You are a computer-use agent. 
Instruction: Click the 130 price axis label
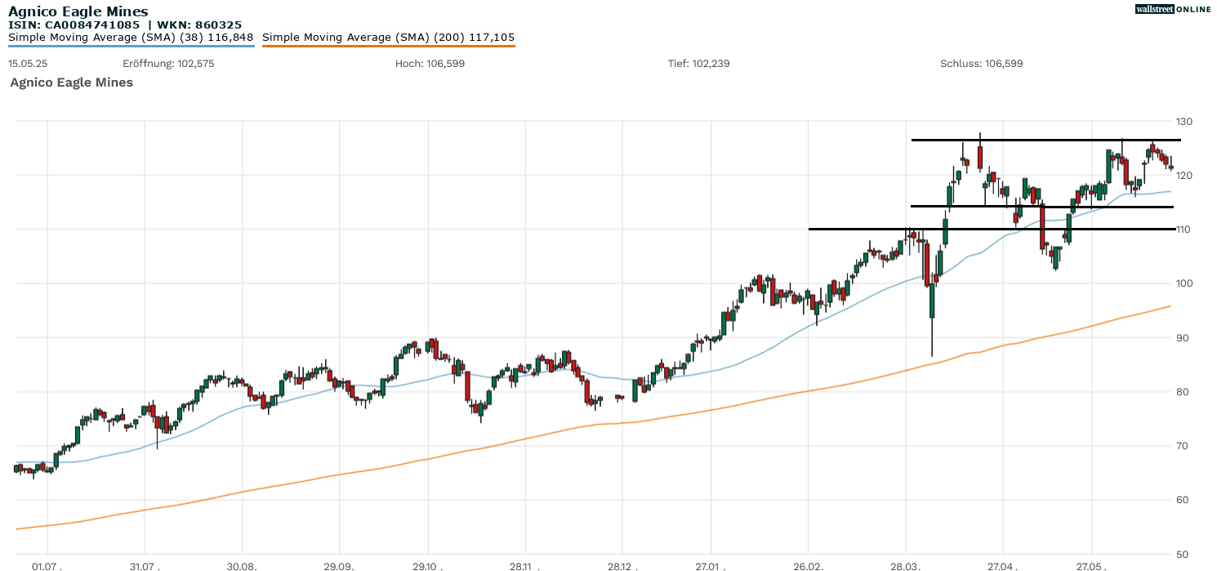(1184, 122)
